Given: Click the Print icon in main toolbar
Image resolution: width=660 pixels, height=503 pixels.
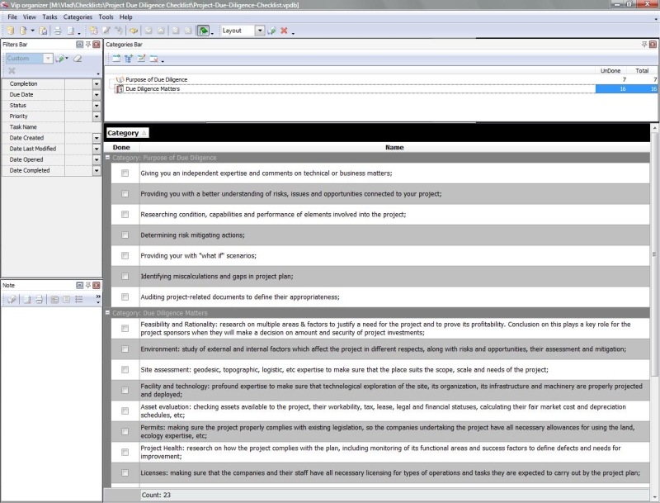Looking at the screenshot, I should [58, 31].
